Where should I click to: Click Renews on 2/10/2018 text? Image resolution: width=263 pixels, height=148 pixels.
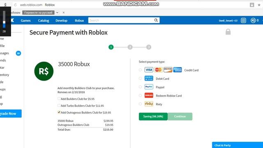click(x=71, y=92)
